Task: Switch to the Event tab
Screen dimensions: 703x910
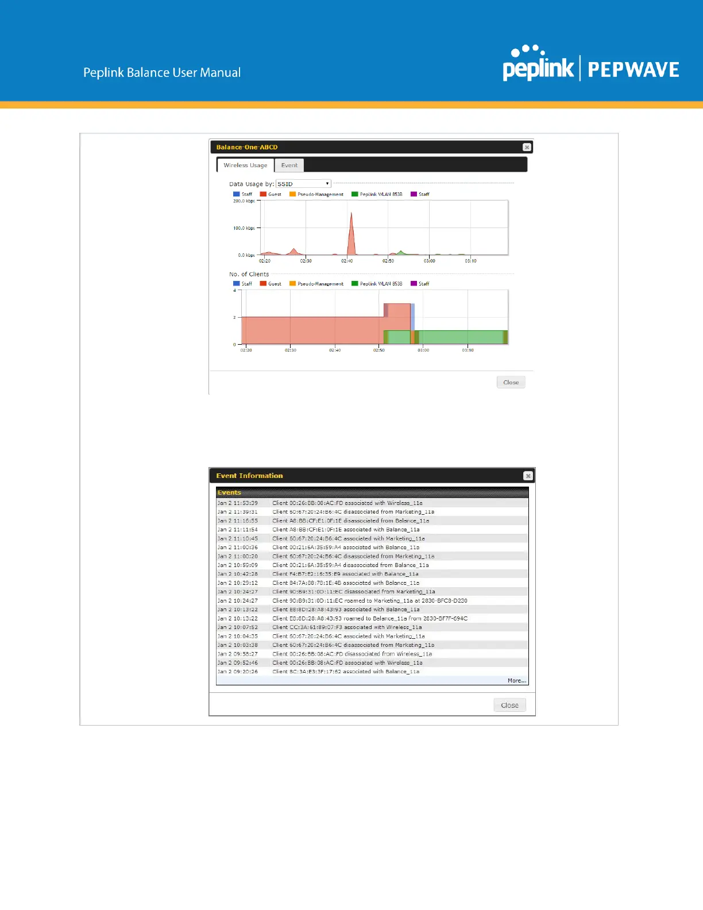Action: tap(289, 165)
